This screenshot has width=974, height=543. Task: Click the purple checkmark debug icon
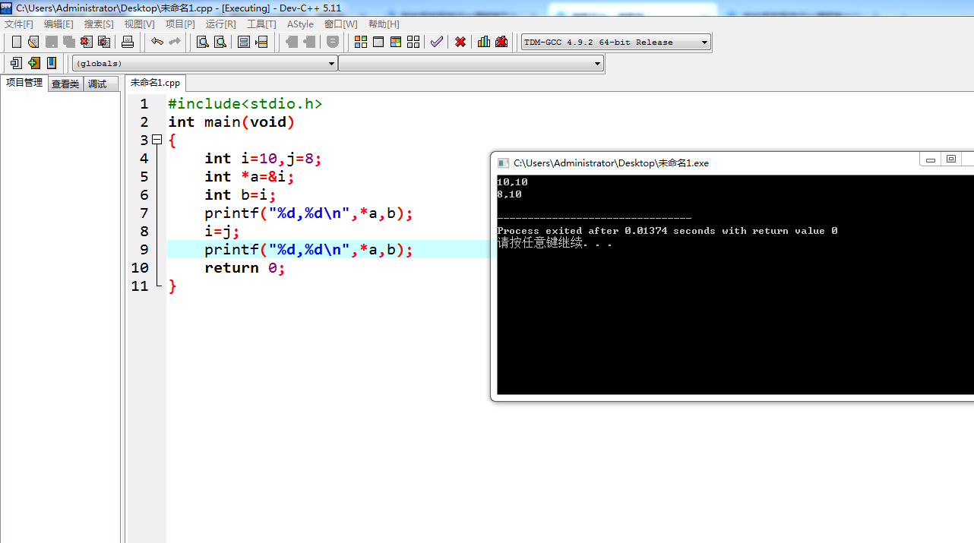coord(437,42)
